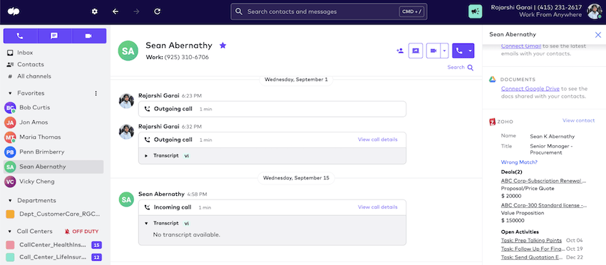Open settings gear in top bar
Screen dimensions: 606x265
(x=95, y=11)
